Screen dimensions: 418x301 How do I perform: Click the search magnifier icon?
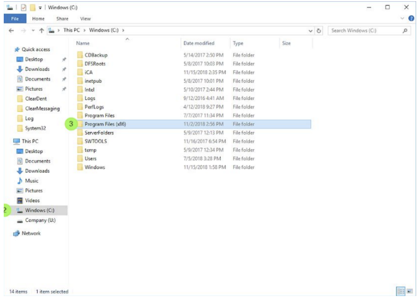[x=405, y=31]
